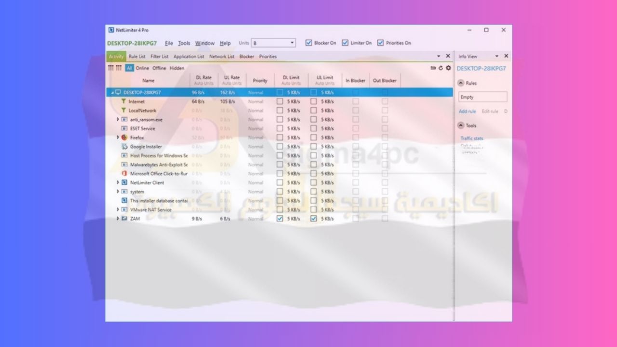Open the gear settings icon in activity toolbar

click(x=448, y=68)
